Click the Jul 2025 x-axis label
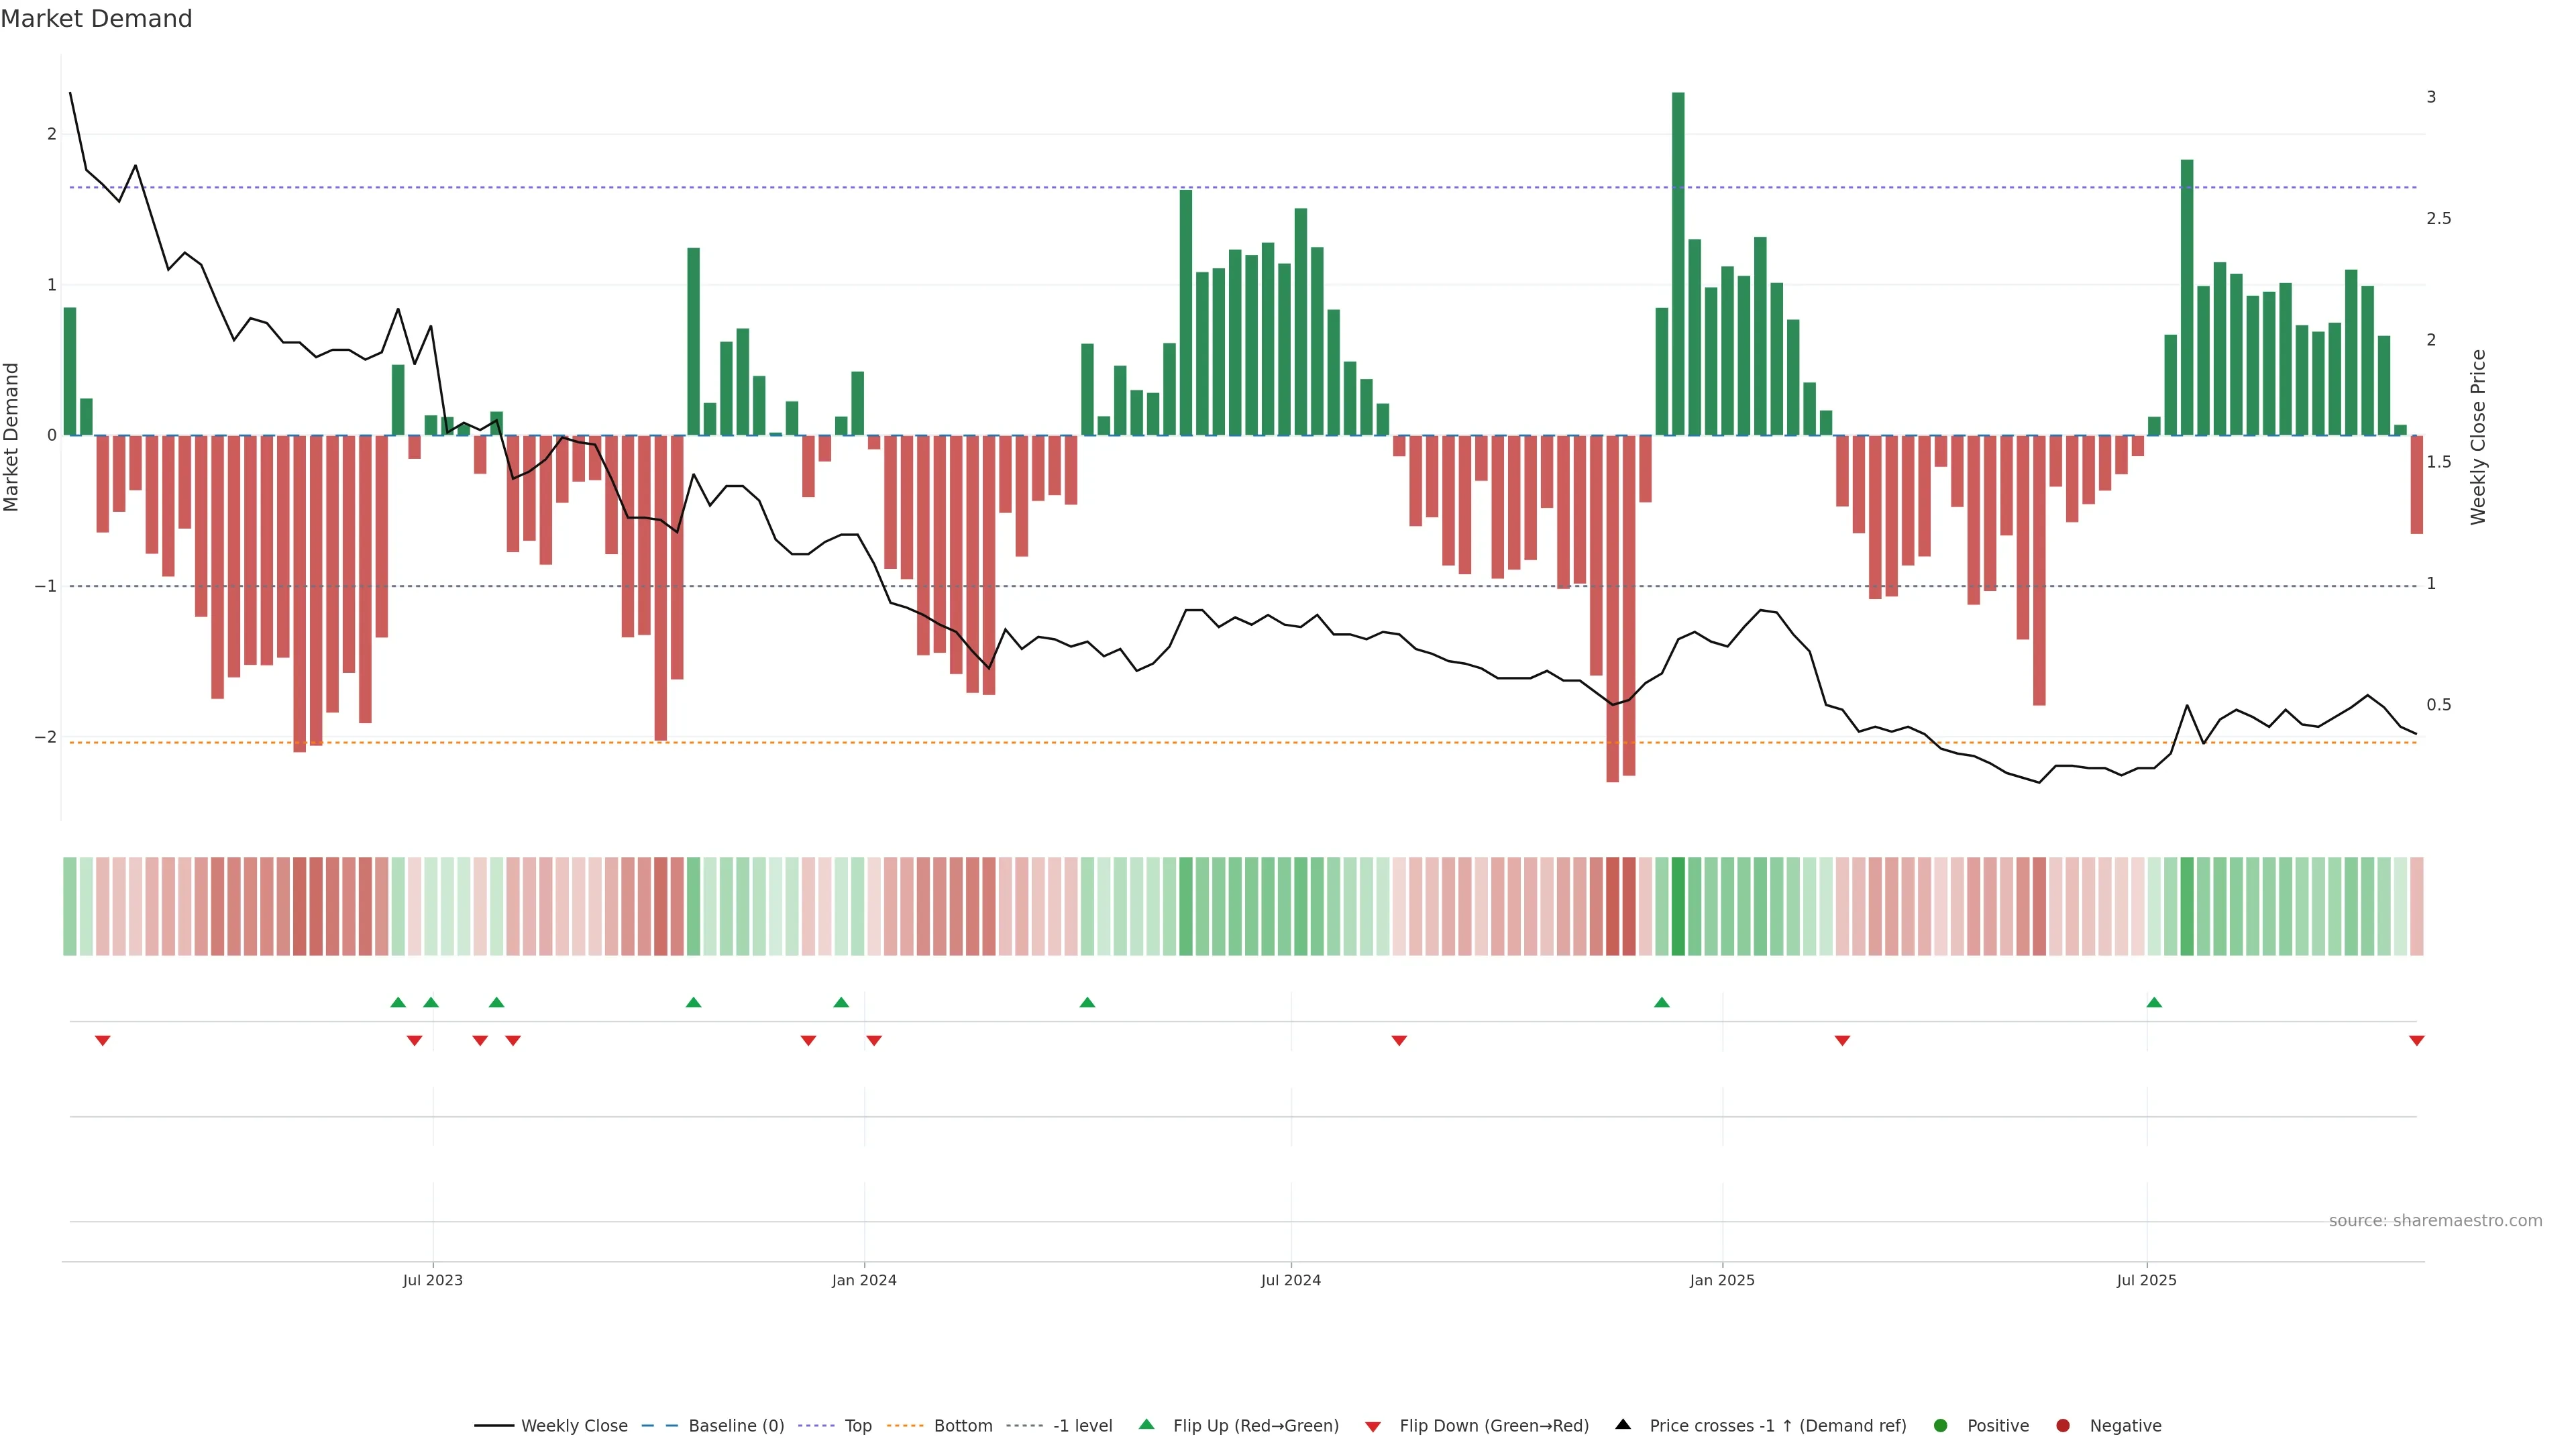Screen dimensions: 2576x1449 pyautogui.click(x=2146, y=1280)
